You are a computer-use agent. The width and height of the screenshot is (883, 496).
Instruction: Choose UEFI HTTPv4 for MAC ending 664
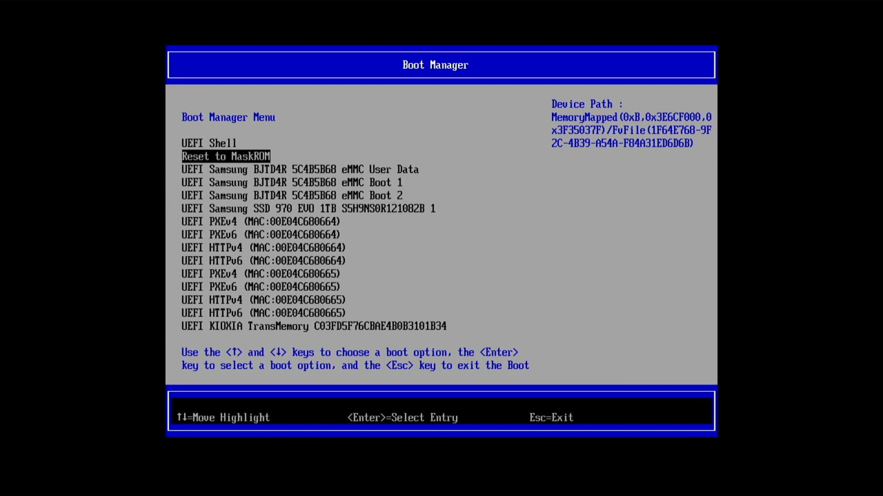(264, 247)
